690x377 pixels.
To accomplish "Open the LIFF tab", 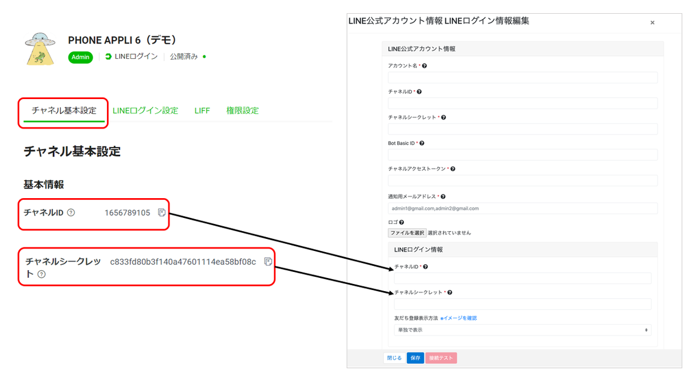I will [x=202, y=110].
